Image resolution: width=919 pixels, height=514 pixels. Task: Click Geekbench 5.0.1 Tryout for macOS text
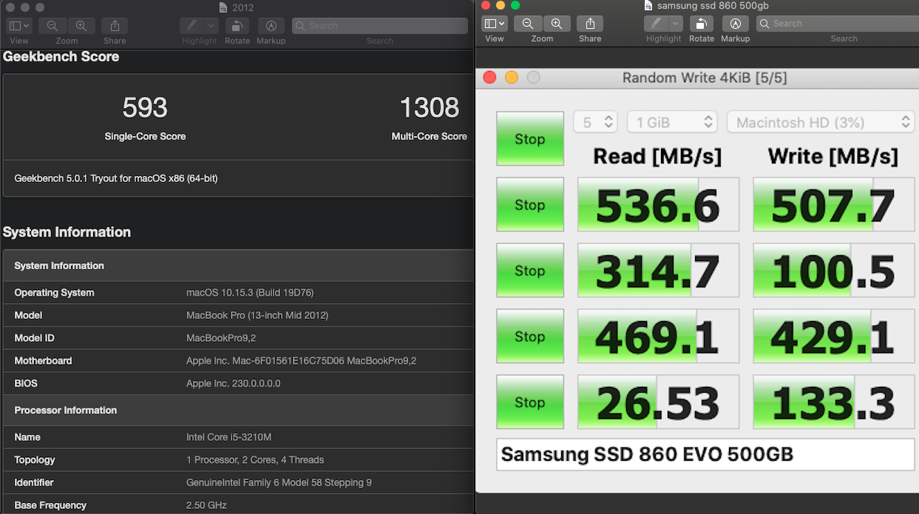(x=116, y=178)
